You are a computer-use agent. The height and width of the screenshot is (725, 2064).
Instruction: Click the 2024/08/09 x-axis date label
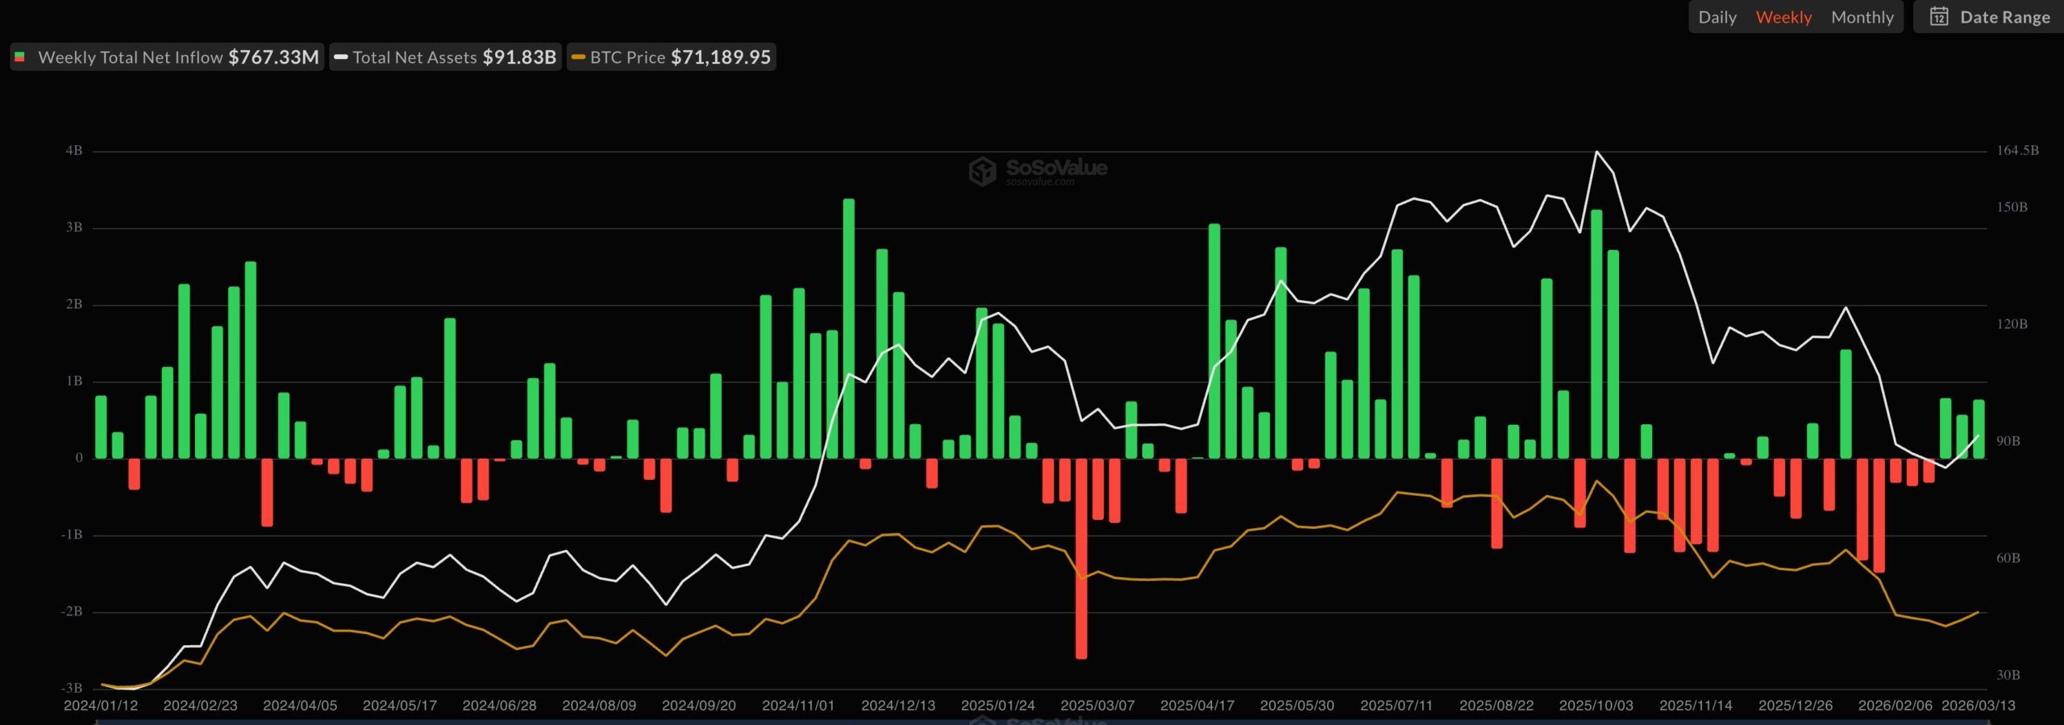click(x=599, y=706)
